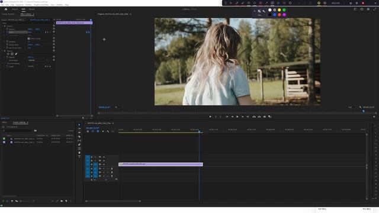This screenshot has height=213, width=379.
Task: Play the Program monitor video
Action: 237,117
